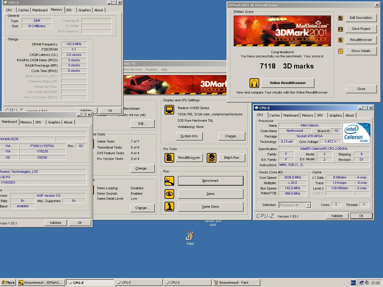Viewport: 383px width, 287px height.
Task: Open the Graphics tab in Memory CPU-Z window
Action: pyautogui.click(x=84, y=10)
